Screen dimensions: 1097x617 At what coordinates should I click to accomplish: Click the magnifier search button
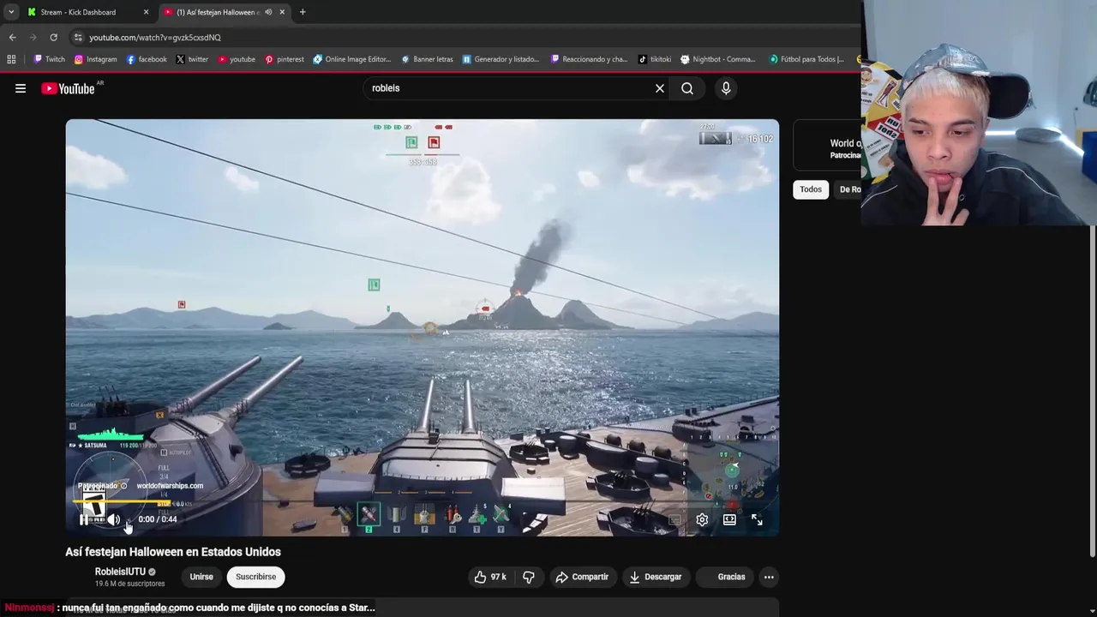click(x=687, y=88)
